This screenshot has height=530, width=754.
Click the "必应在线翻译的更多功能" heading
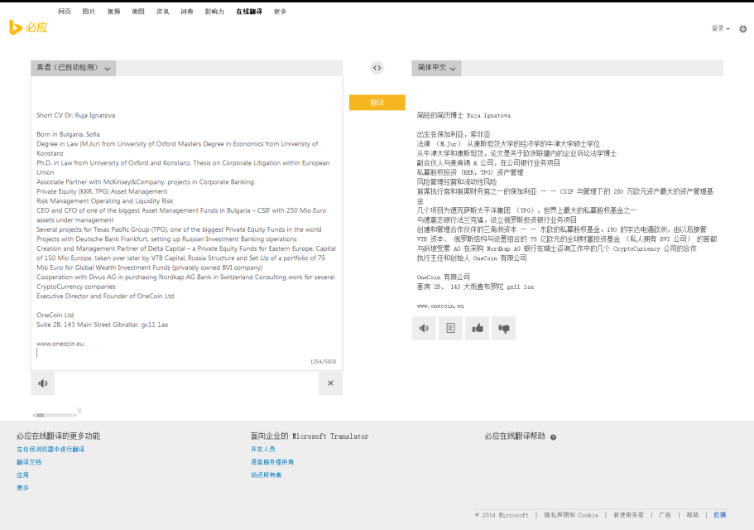[x=58, y=436]
